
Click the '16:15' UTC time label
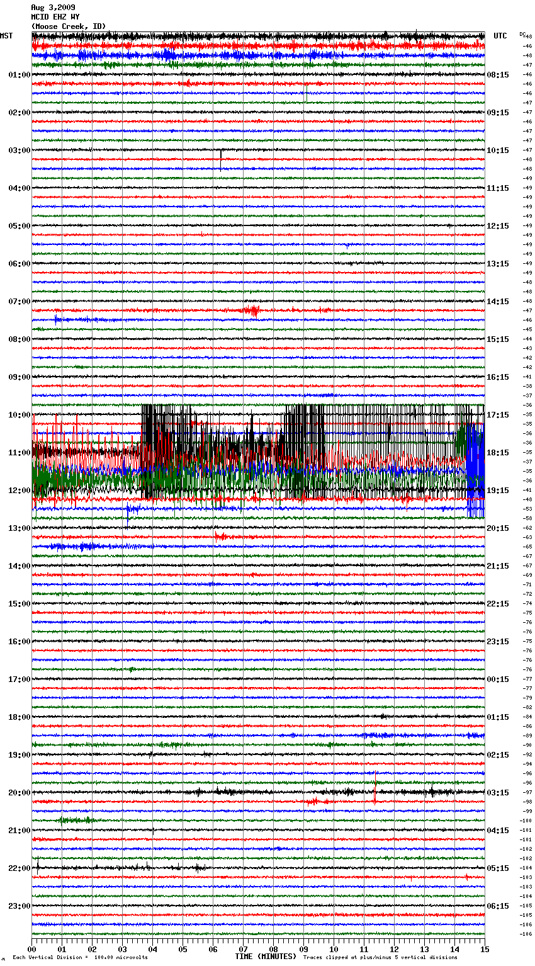click(498, 377)
